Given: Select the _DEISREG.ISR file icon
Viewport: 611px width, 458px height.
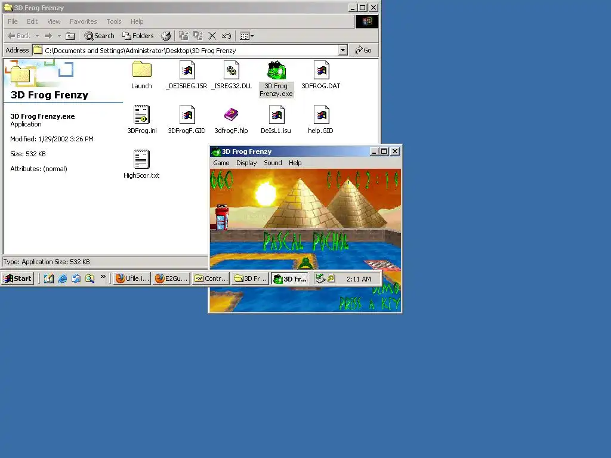Looking at the screenshot, I should click(187, 70).
